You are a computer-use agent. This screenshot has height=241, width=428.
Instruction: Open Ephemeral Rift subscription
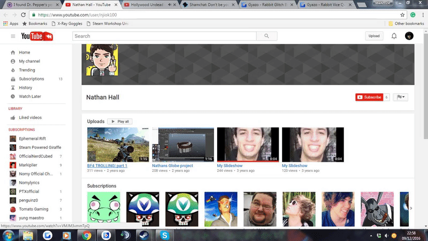32,139
